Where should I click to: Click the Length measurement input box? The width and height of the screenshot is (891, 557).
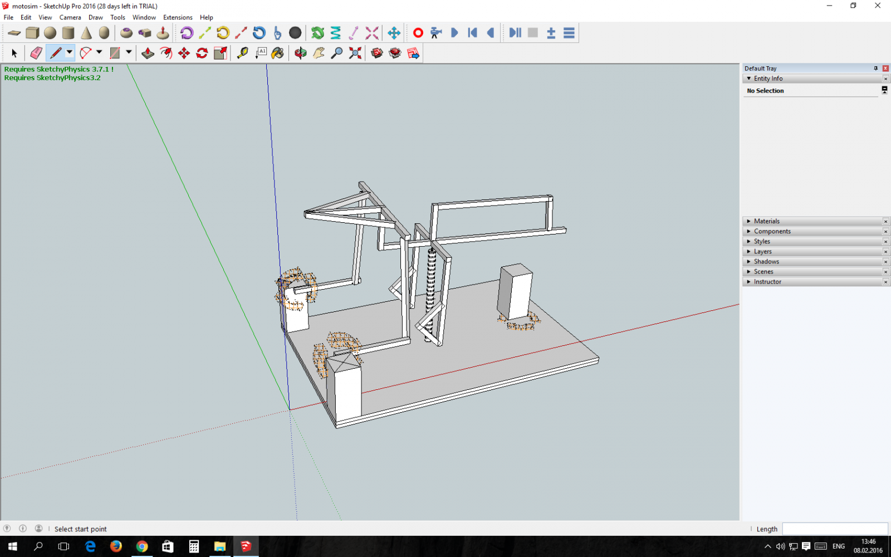(x=835, y=529)
